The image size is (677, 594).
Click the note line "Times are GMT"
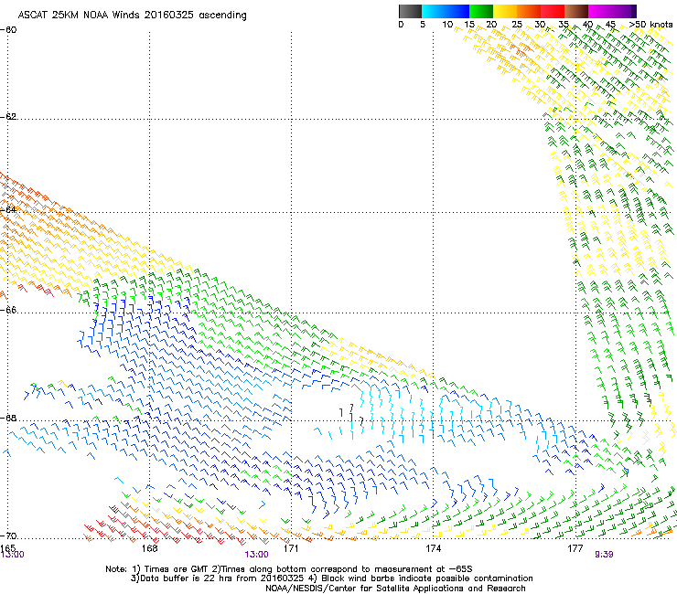(x=176, y=569)
